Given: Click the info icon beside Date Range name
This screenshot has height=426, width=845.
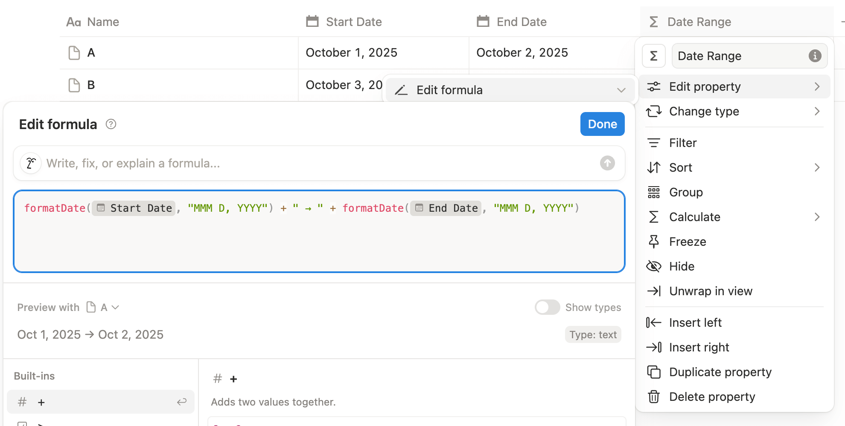Looking at the screenshot, I should tap(815, 56).
